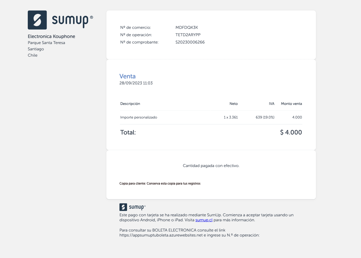Click the Venta heading
This screenshot has width=361, height=258.
tap(127, 76)
